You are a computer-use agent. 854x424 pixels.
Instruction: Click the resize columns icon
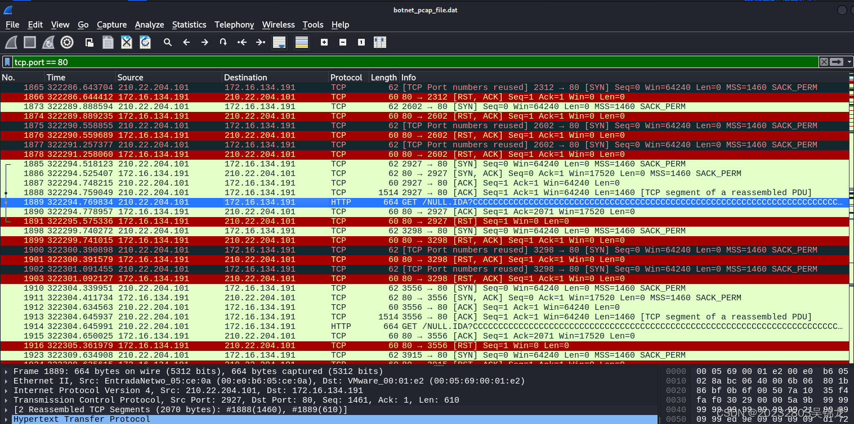click(380, 42)
